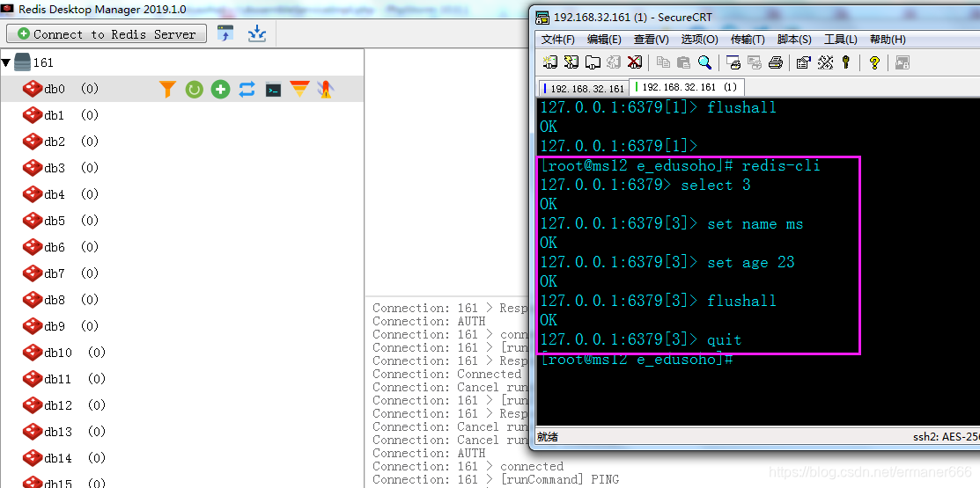The image size is (980, 488).
Task: Click SecureCRT Reconnect toolbar icon
Action: click(x=614, y=62)
